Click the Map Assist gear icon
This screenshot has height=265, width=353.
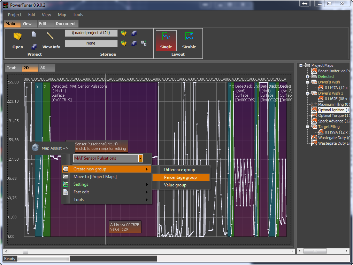pos(35,148)
